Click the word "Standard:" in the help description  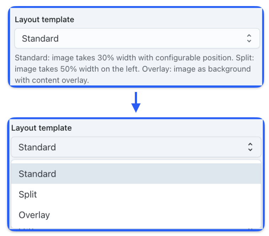31,58
